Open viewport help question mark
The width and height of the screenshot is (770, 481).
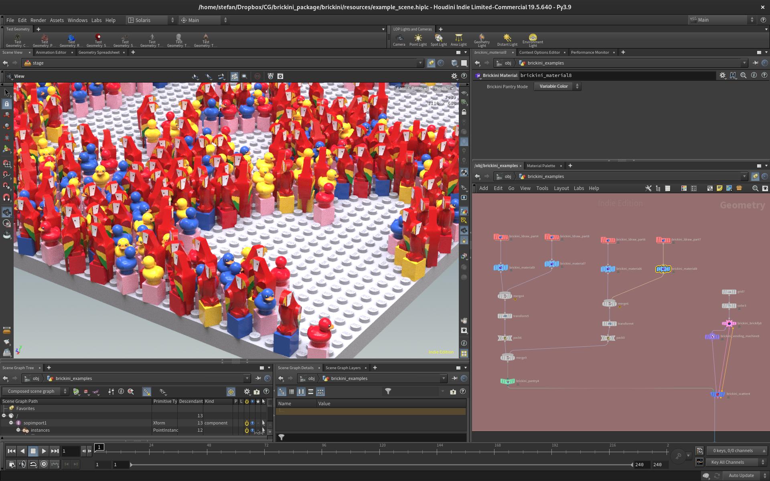[x=464, y=76]
